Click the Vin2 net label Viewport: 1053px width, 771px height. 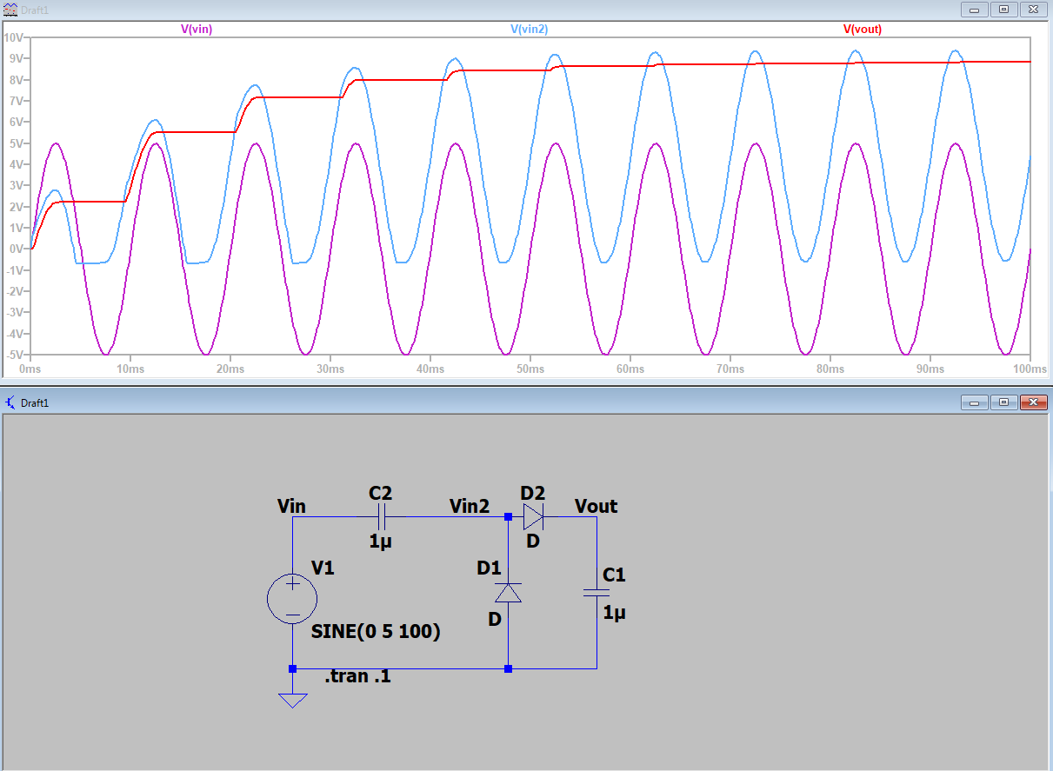(470, 506)
